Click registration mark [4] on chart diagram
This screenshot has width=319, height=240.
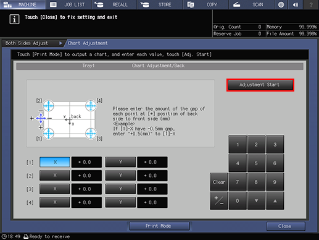(91, 106)
